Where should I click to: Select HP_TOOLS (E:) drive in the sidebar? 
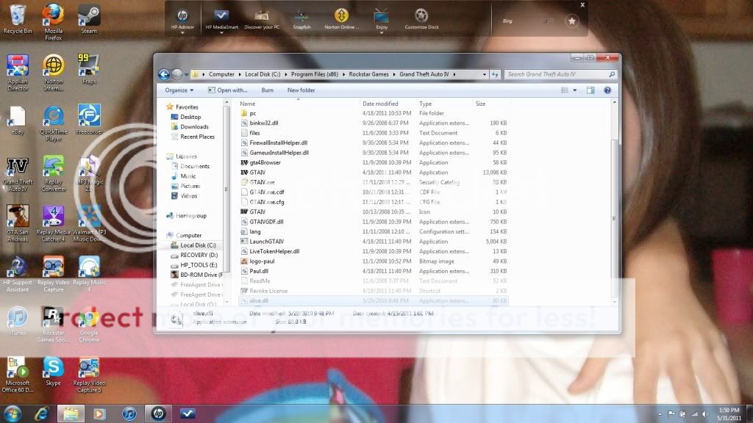[199, 264]
